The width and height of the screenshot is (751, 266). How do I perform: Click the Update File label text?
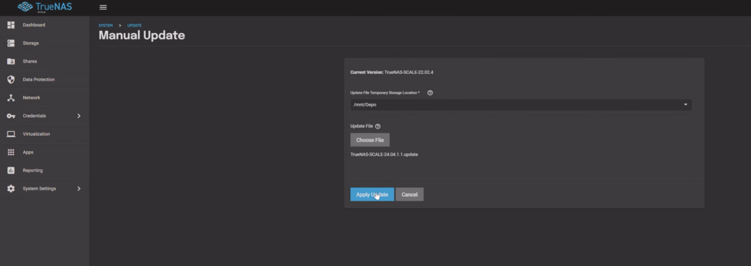click(x=362, y=127)
